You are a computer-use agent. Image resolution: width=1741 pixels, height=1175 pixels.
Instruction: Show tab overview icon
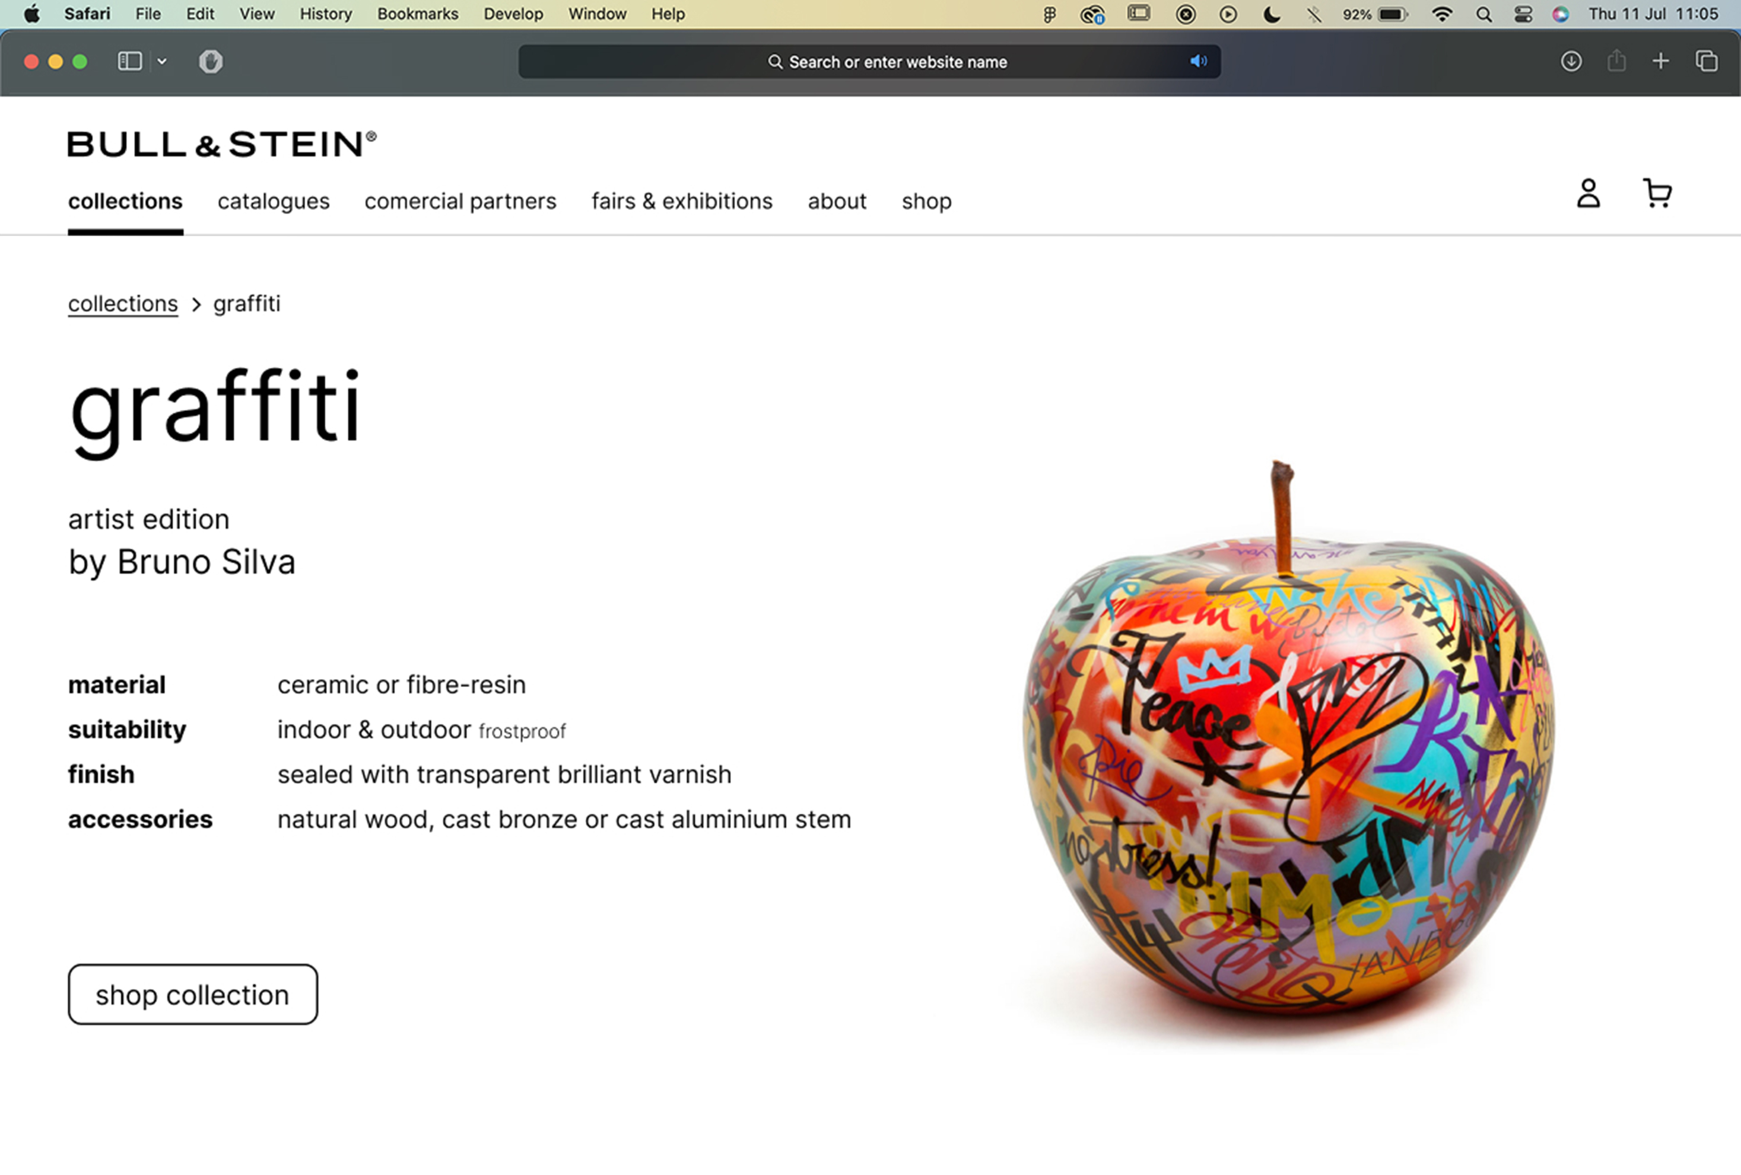[1707, 62]
